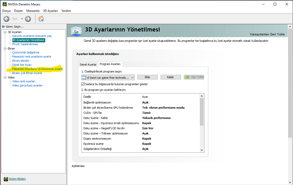Click the Back arrow icon
Image resolution: width=293 pixels, height=185 pixels.
pyautogui.click(x=6, y=19)
